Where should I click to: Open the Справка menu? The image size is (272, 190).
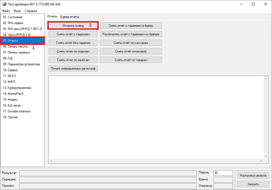pos(30,11)
